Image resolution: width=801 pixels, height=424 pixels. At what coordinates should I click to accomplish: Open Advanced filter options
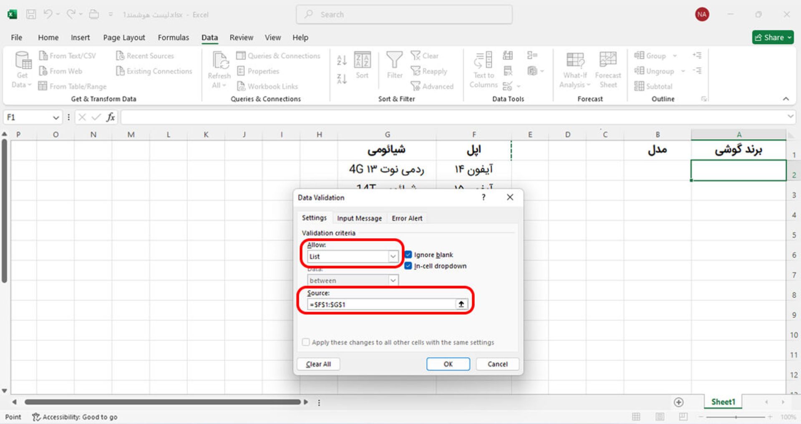click(x=432, y=86)
